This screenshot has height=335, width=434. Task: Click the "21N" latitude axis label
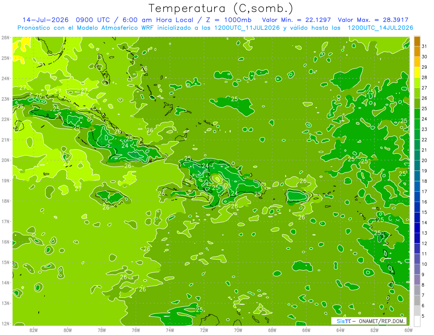click(x=5, y=139)
